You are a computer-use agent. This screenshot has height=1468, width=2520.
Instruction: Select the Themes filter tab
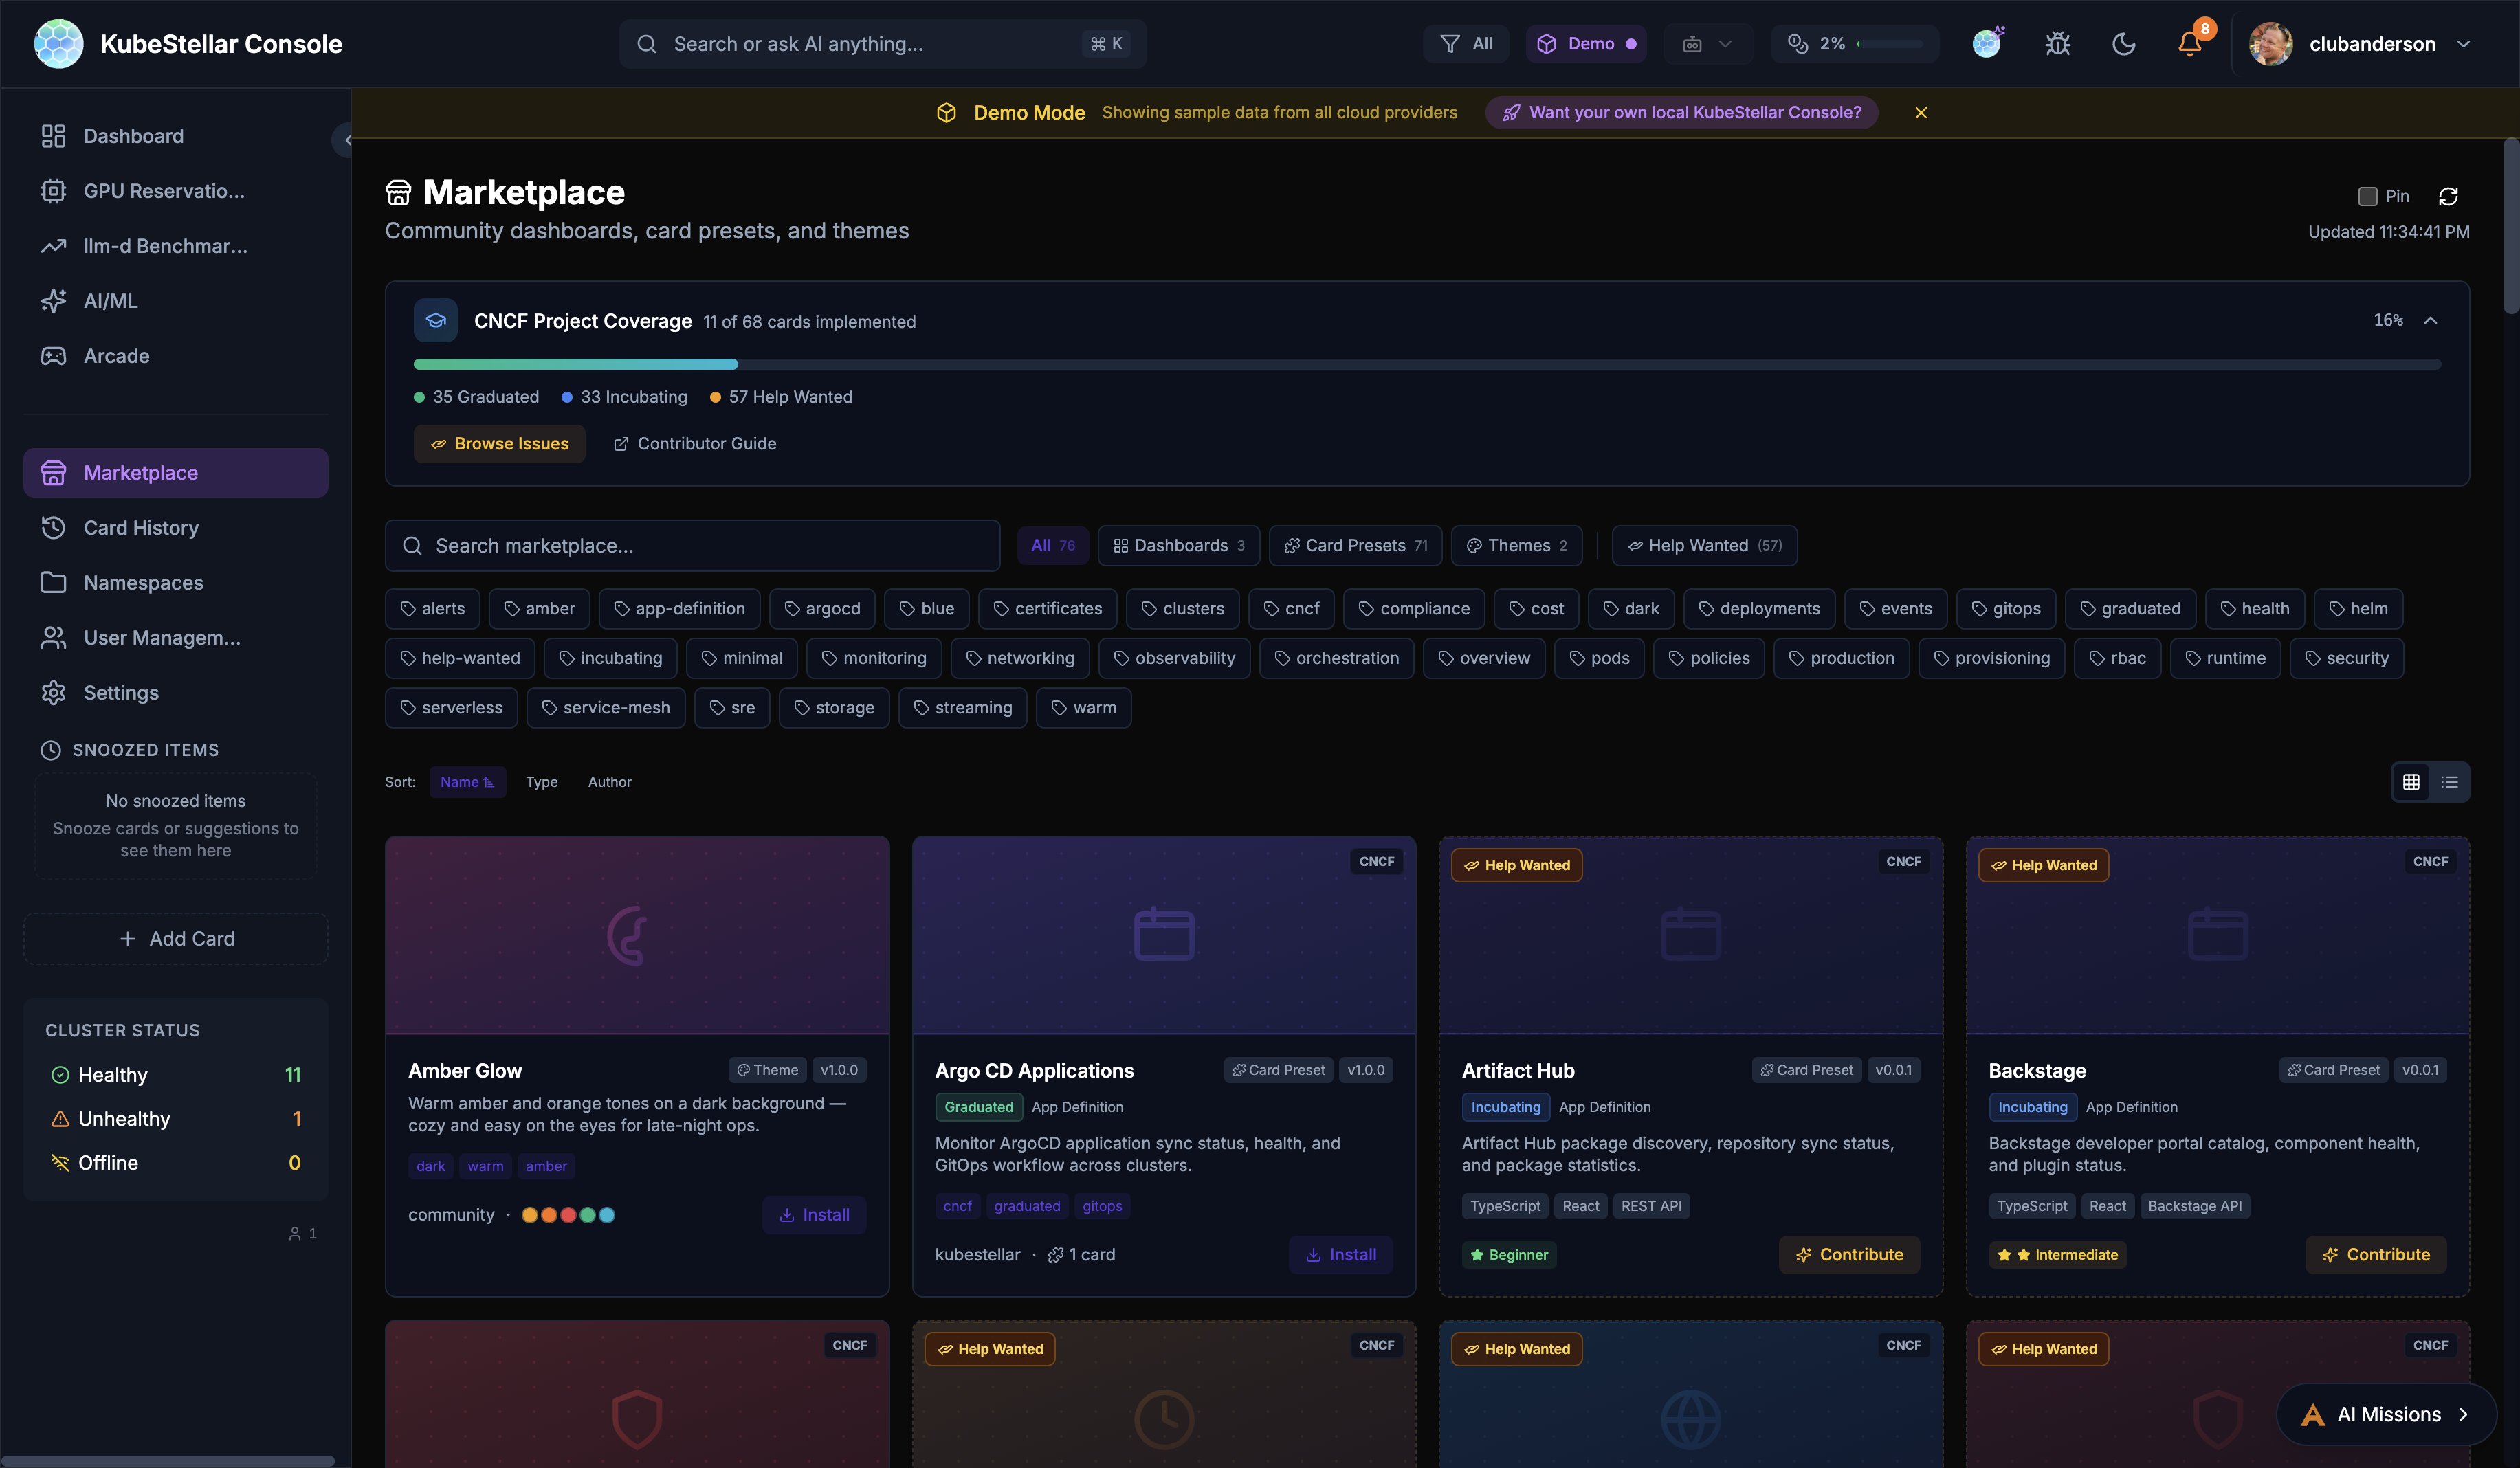[1516, 545]
